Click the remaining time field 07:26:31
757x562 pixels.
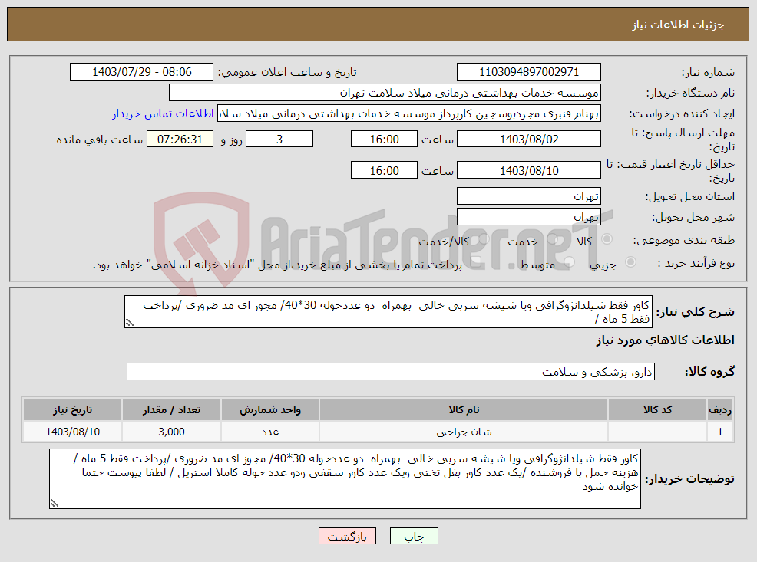[x=180, y=140]
